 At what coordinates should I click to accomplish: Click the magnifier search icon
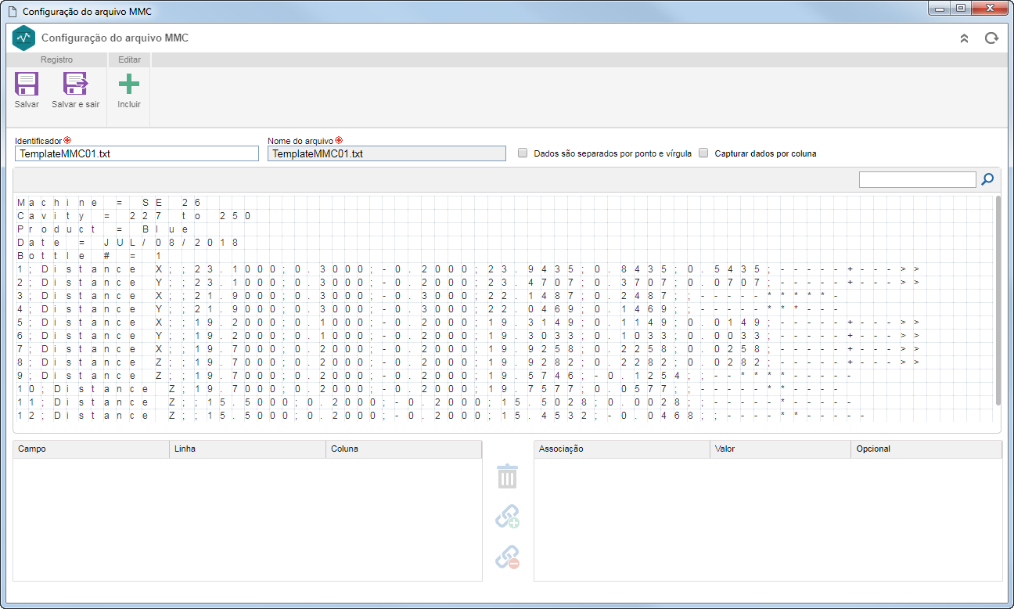[x=988, y=179]
